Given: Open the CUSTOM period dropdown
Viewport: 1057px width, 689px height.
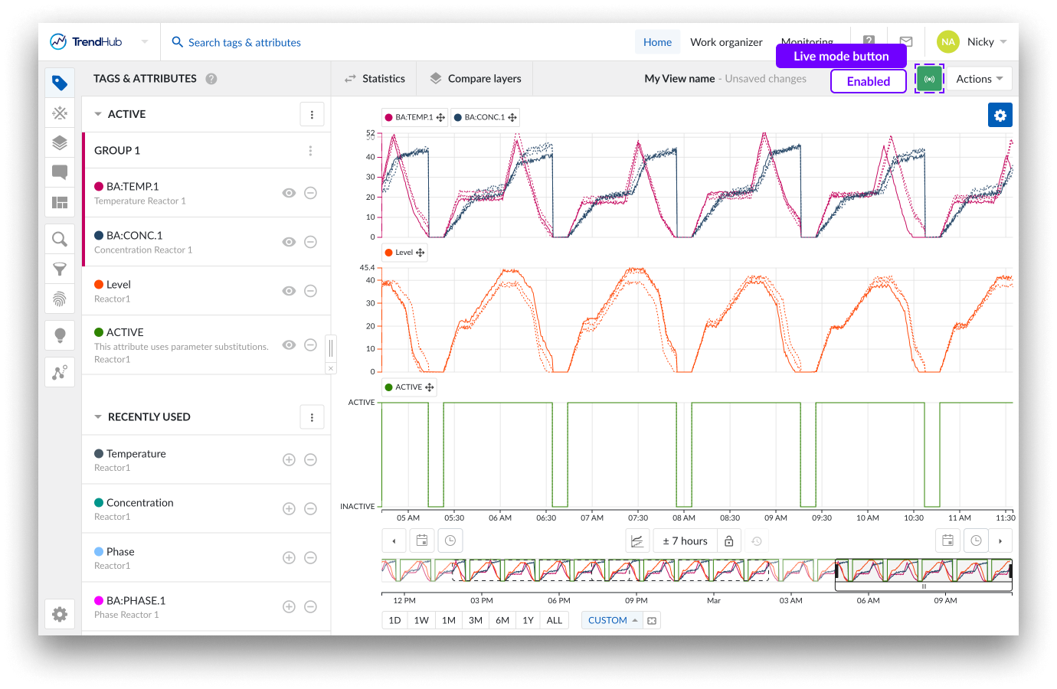Looking at the screenshot, I should click(x=612, y=620).
